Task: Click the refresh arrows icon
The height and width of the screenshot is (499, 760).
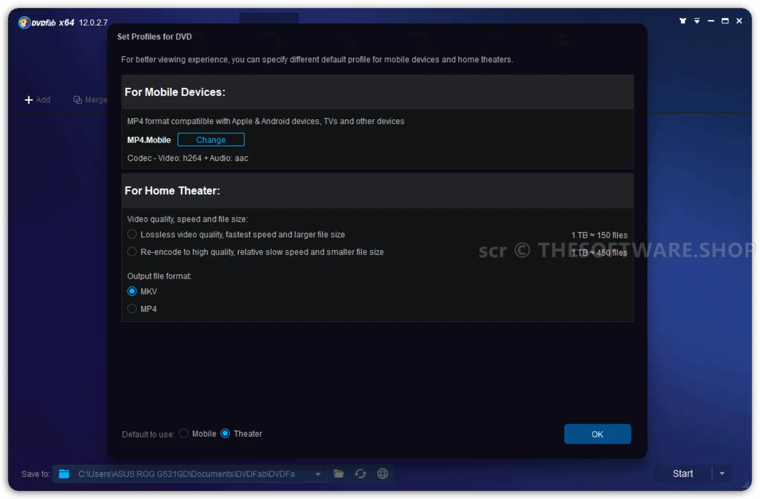Action: point(360,474)
